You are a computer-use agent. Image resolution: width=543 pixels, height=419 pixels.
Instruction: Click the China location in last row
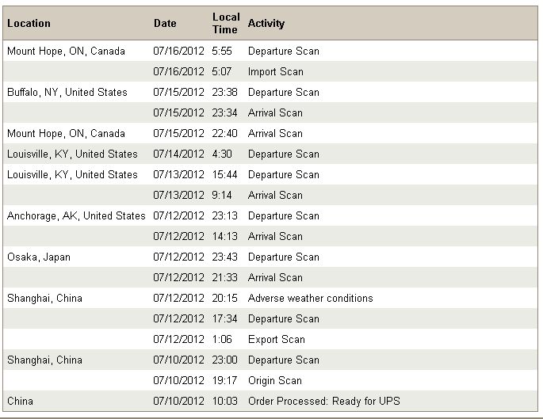[x=20, y=401]
